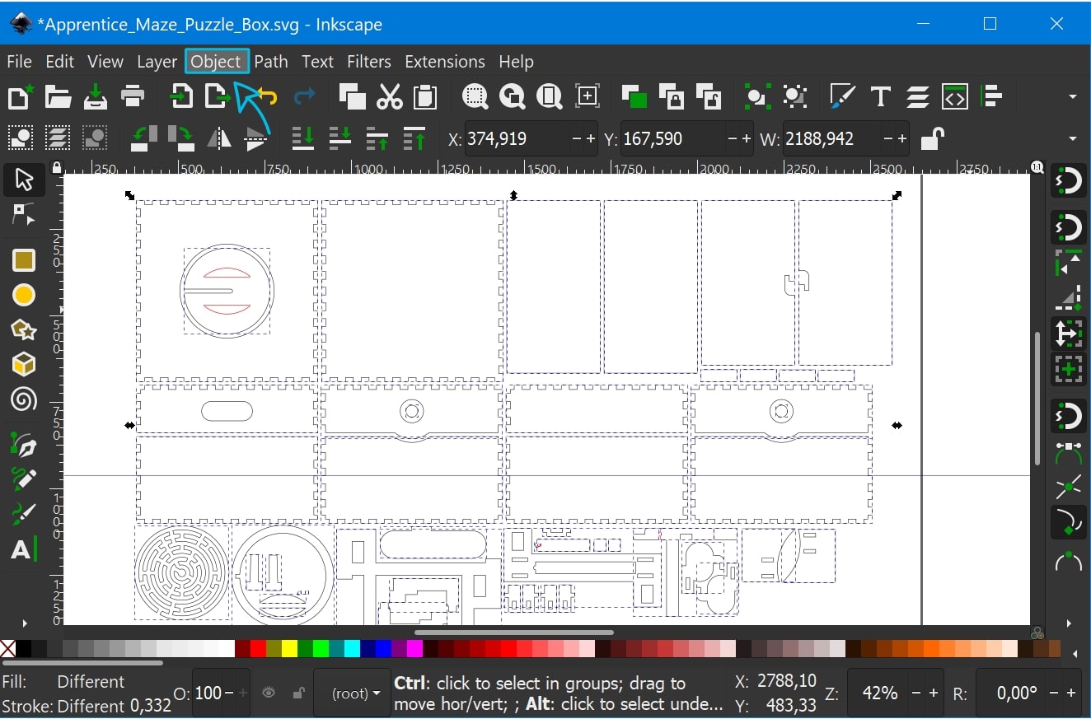Click the horizontal canvas scrollbar
1091x719 pixels.
[515, 633]
